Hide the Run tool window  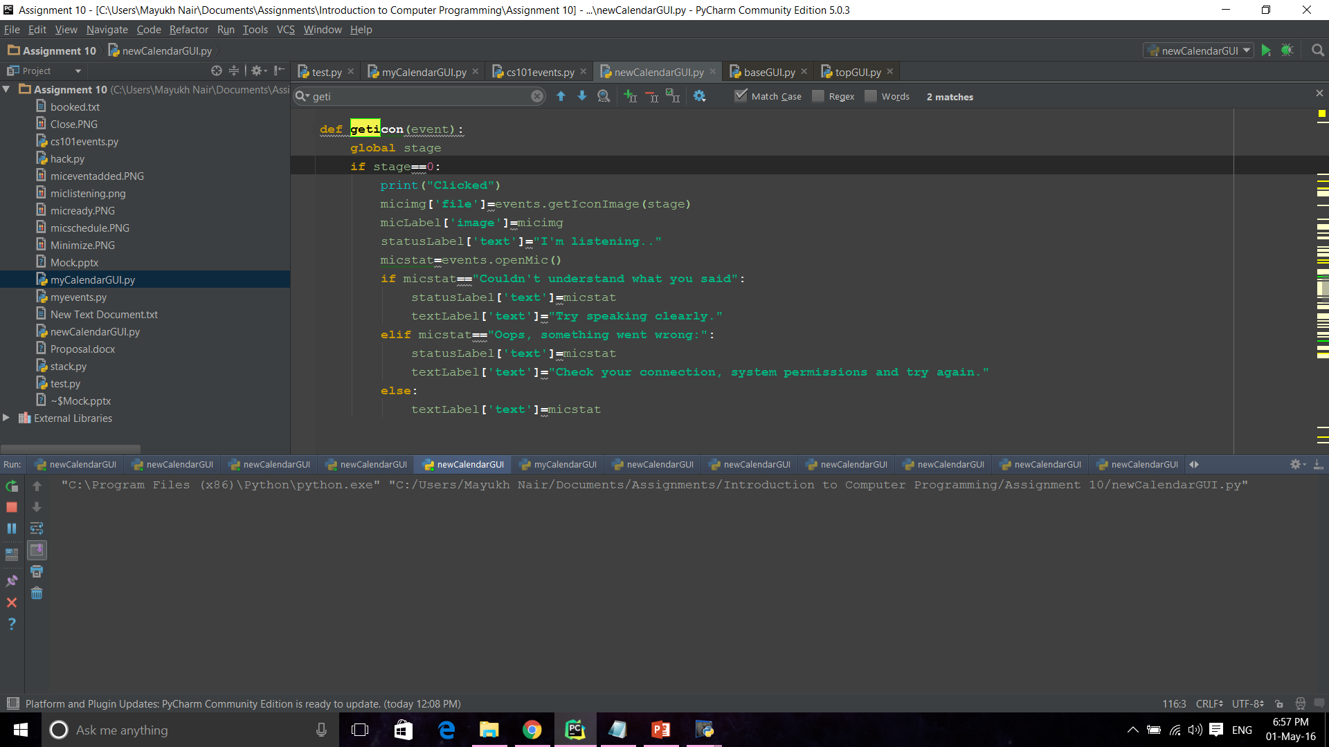pyautogui.click(x=1318, y=464)
